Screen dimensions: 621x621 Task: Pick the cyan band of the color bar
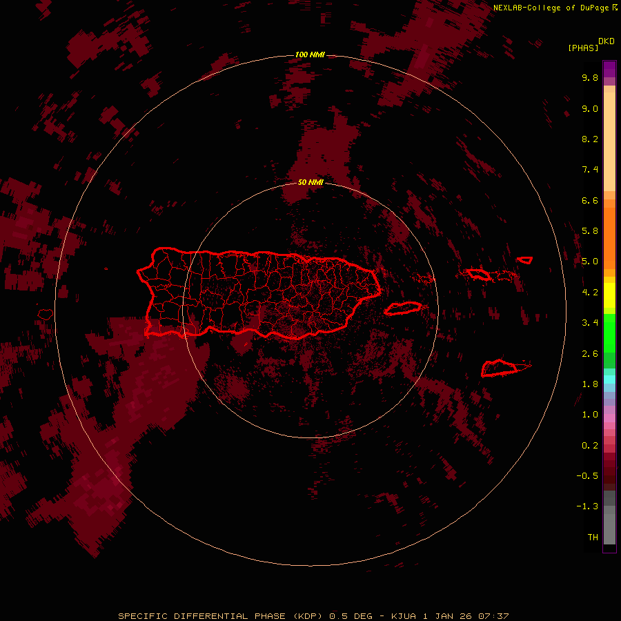[609, 379]
